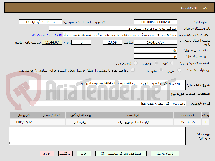Image resolution: width=215 pixels, height=161 pixels.
Task: Open اطلاعات تماس خریدار link
Action: (47, 35)
